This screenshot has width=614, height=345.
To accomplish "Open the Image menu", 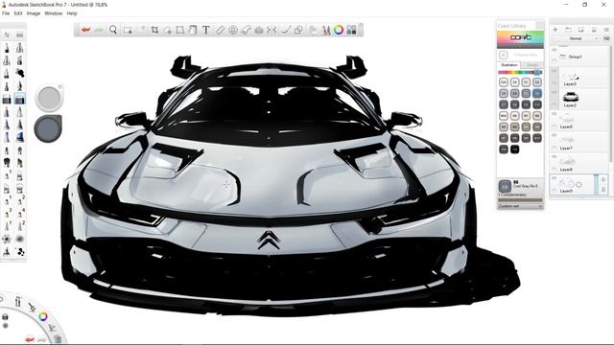I will click(34, 13).
